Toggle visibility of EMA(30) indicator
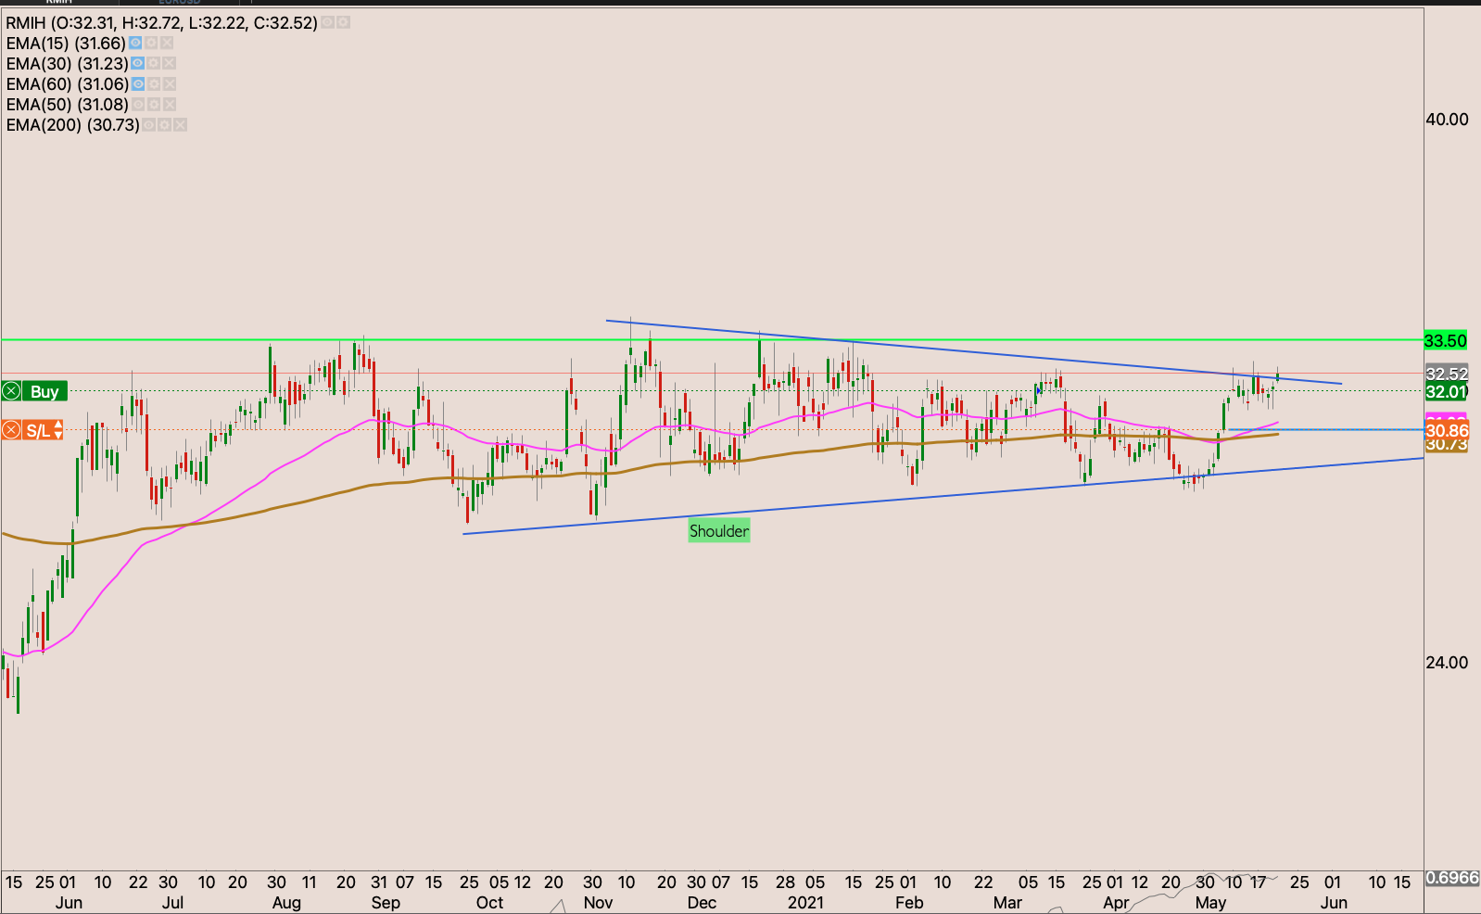This screenshot has width=1481, height=914. pos(137,64)
